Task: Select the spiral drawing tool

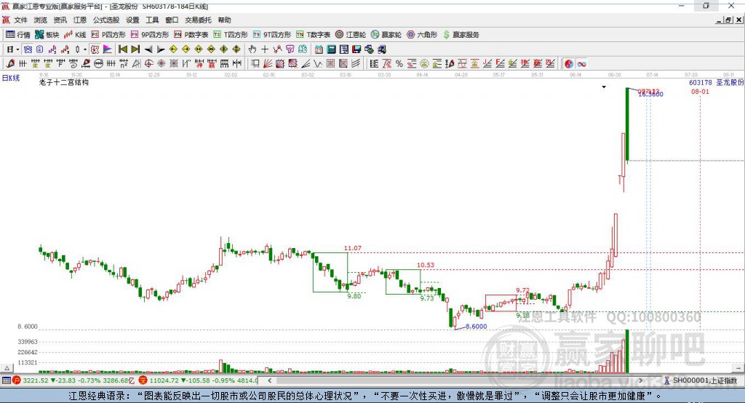Action: pos(73,64)
